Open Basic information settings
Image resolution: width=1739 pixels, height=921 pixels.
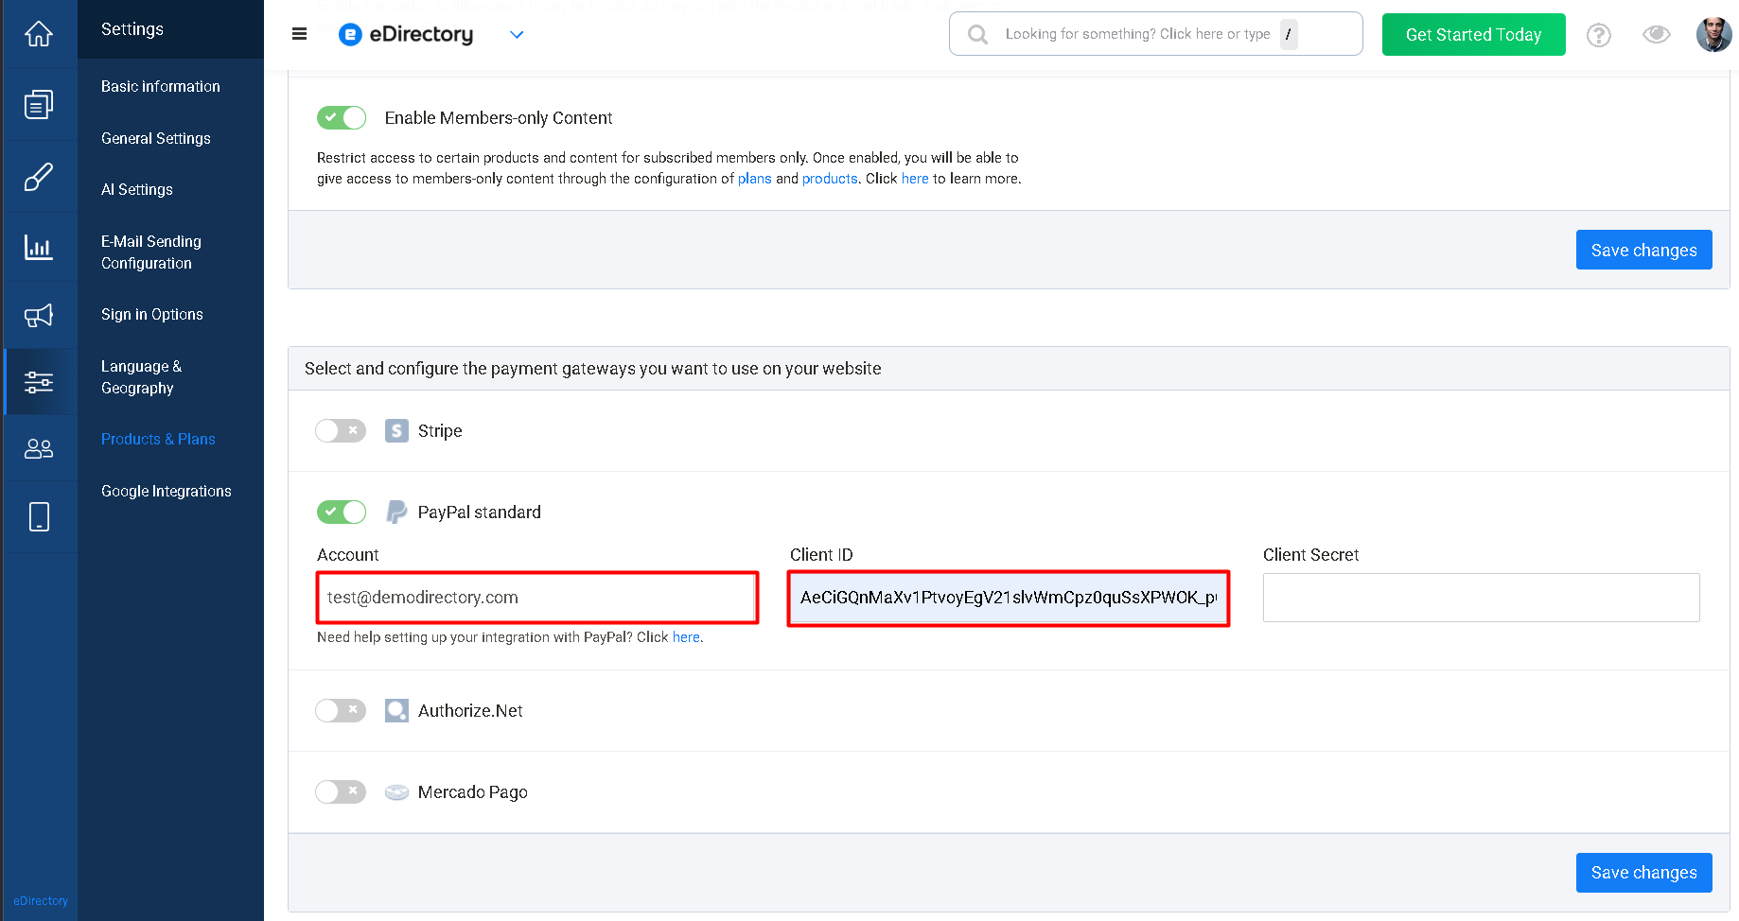point(161,86)
